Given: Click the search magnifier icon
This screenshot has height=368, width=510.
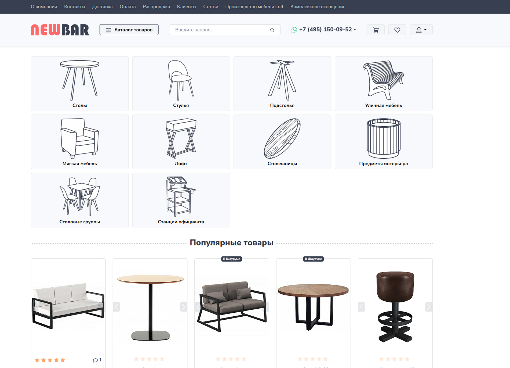Looking at the screenshot, I should (x=272, y=30).
